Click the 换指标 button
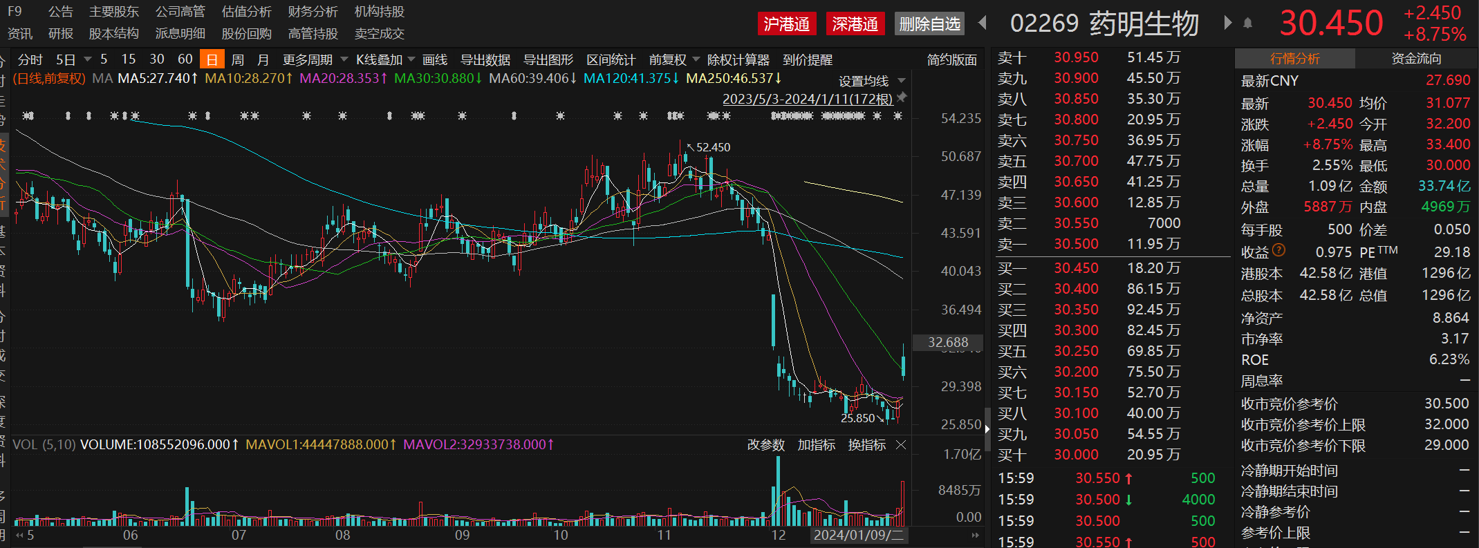Viewport: 1479px width, 548px height. tap(866, 445)
